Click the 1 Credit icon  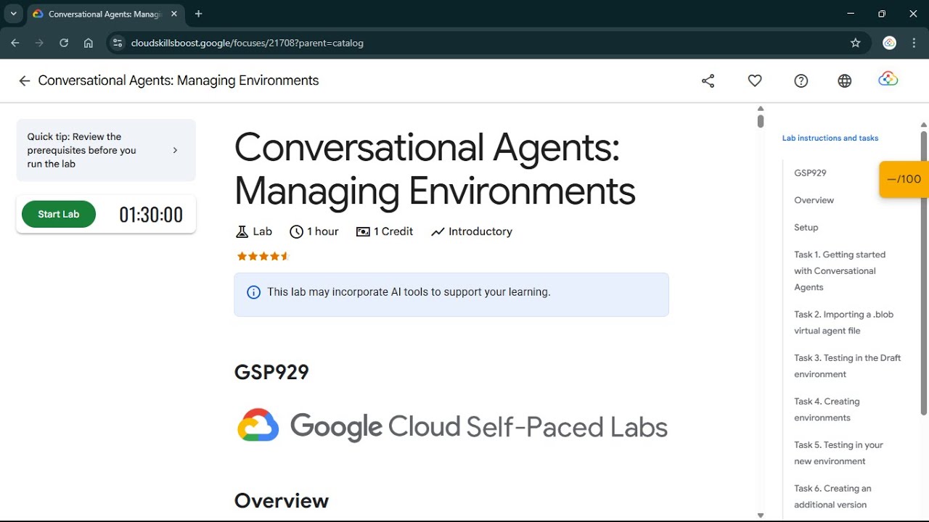(363, 232)
